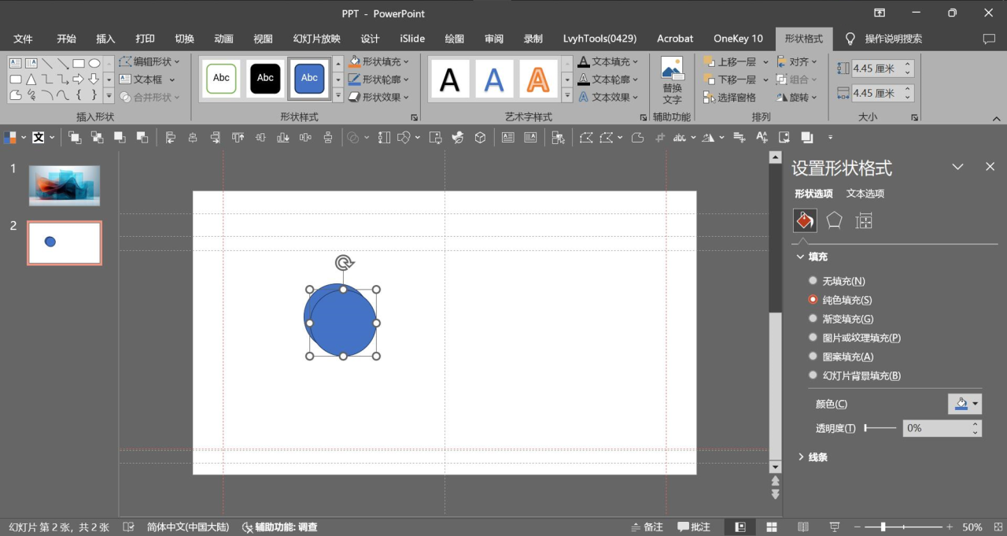Open the 文件 menu tab
This screenshot has height=536, width=1007.
(x=23, y=39)
